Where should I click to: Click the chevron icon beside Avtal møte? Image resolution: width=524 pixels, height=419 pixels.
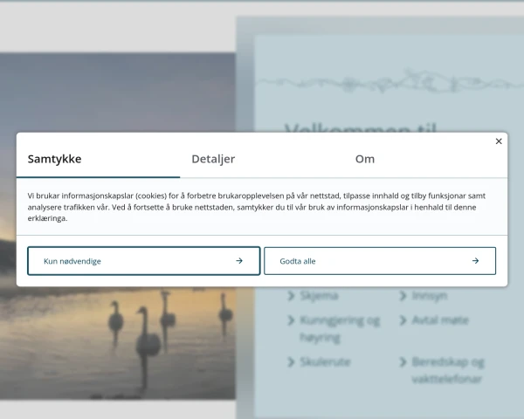[403, 320]
